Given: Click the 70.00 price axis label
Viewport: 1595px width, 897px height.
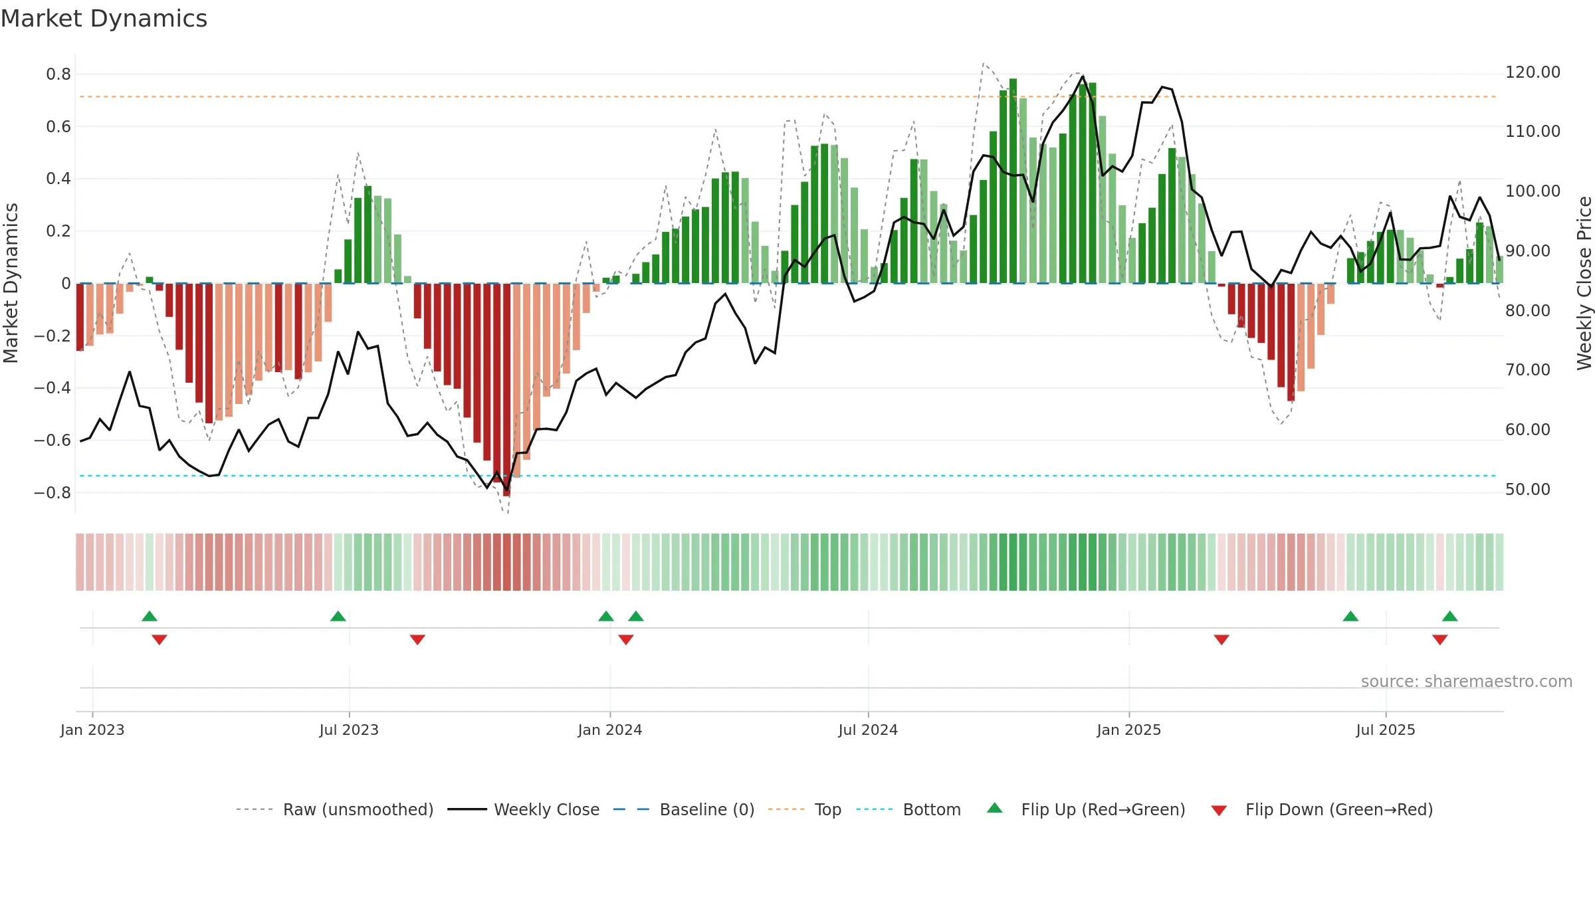Looking at the screenshot, I should (x=1528, y=369).
